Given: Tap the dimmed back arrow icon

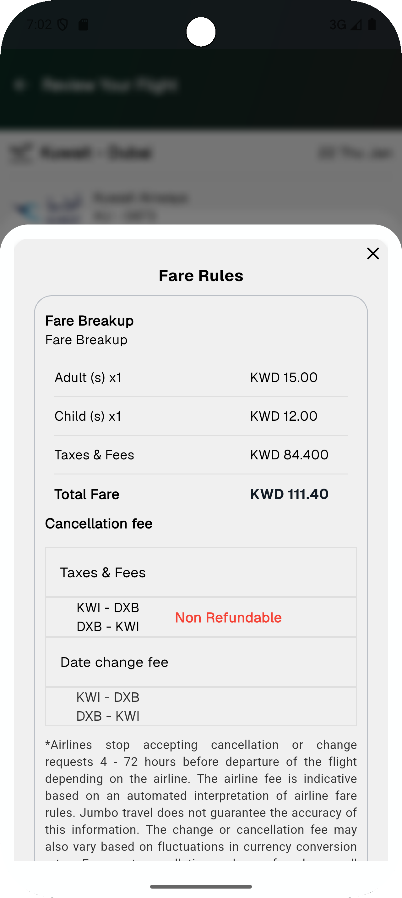Looking at the screenshot, I should (x=20, y=85).
